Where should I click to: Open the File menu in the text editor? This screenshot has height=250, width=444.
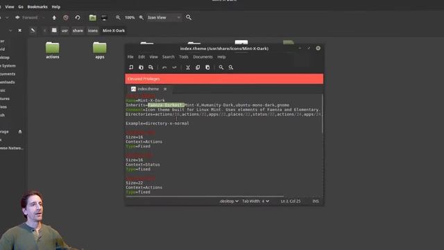point(130,57)
